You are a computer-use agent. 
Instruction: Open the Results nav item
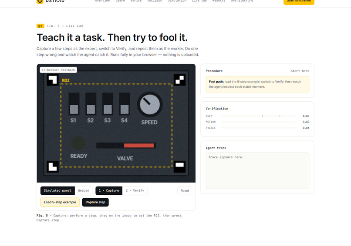219,1
